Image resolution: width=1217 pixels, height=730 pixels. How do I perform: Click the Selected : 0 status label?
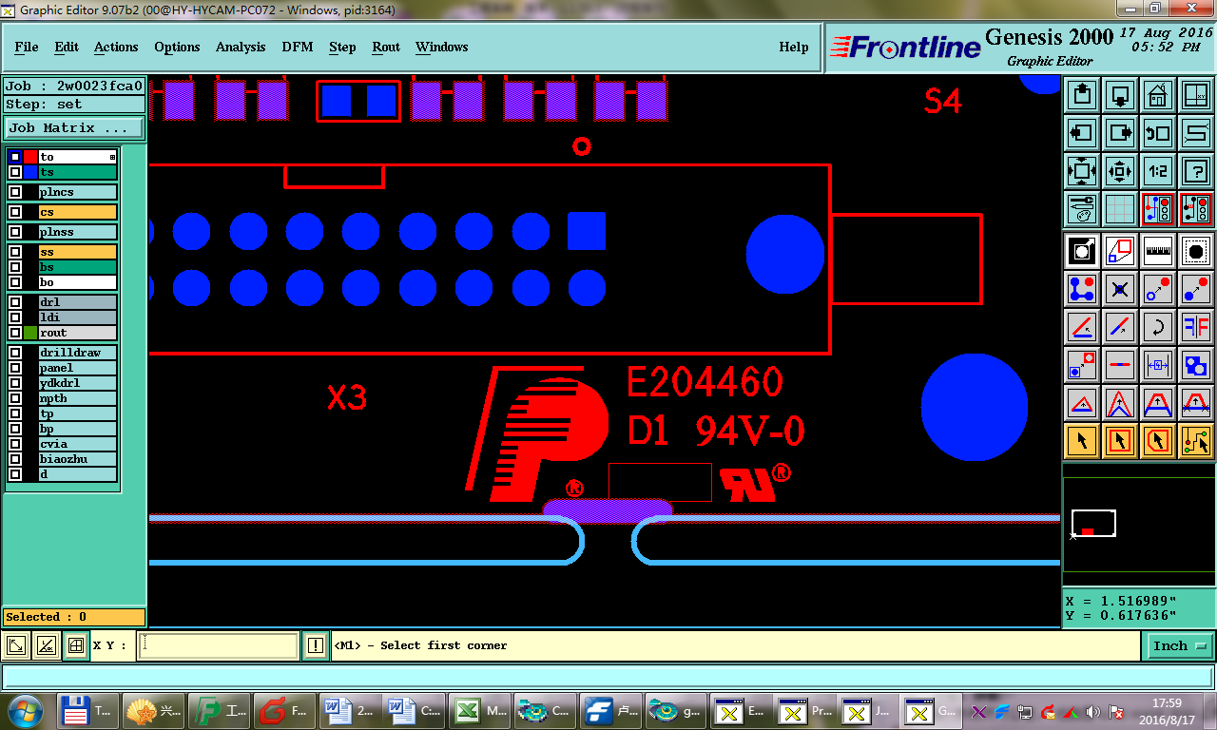tap(74, 617)
